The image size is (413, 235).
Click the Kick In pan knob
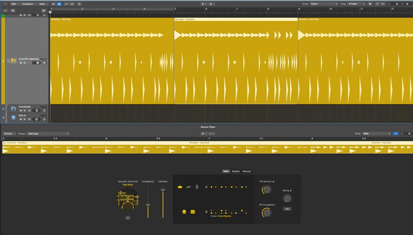[x=44, y=119]
